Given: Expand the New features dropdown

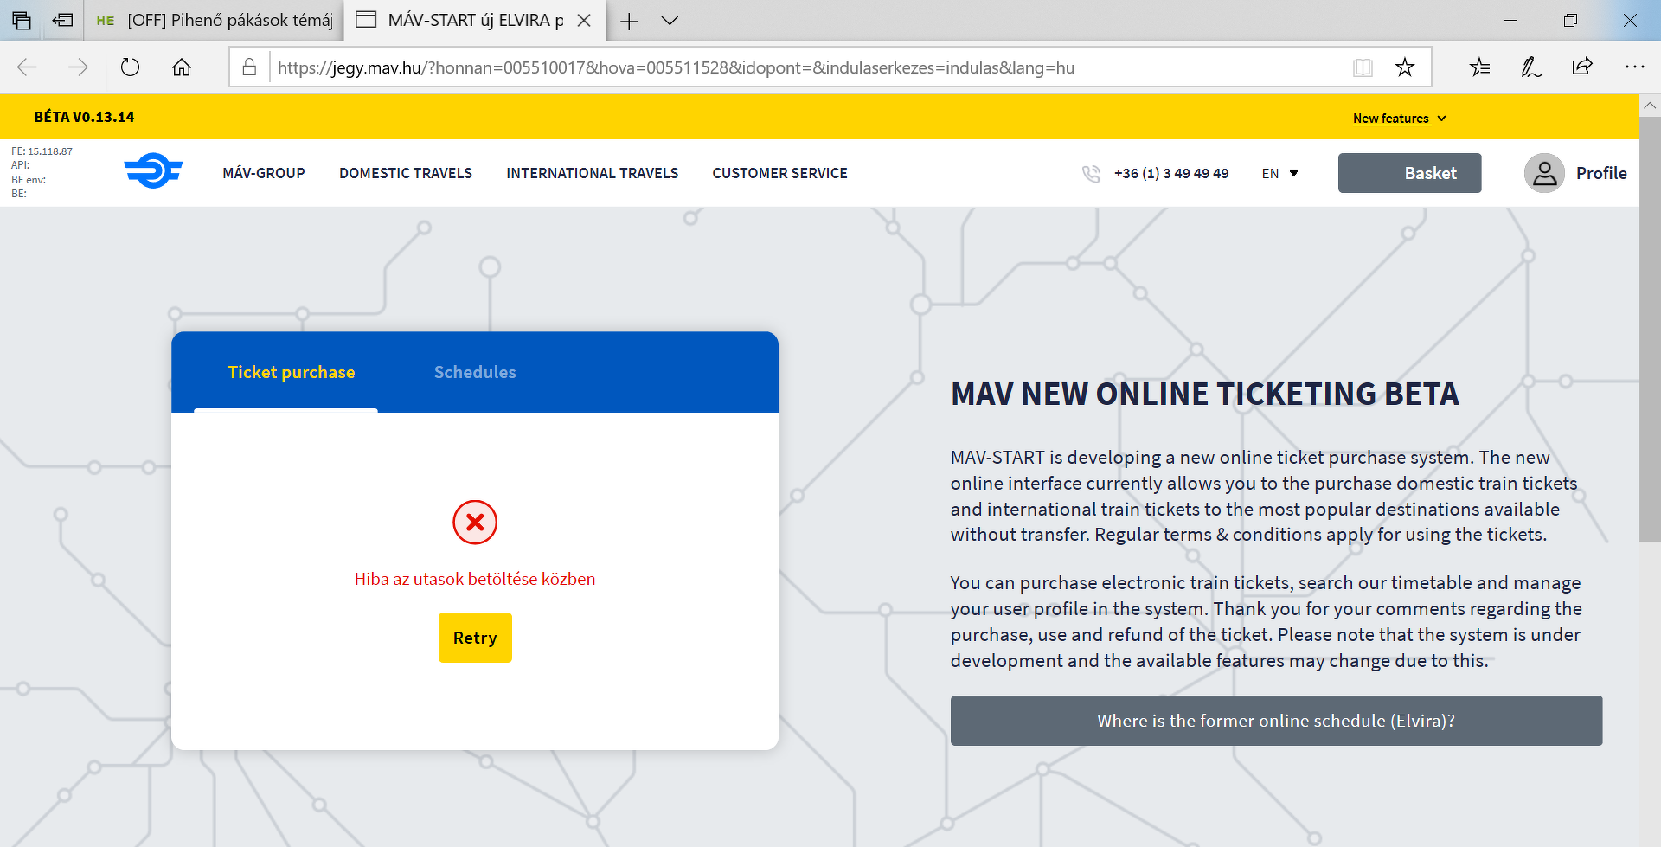Looking at the screenshot, I should 1399,119.
